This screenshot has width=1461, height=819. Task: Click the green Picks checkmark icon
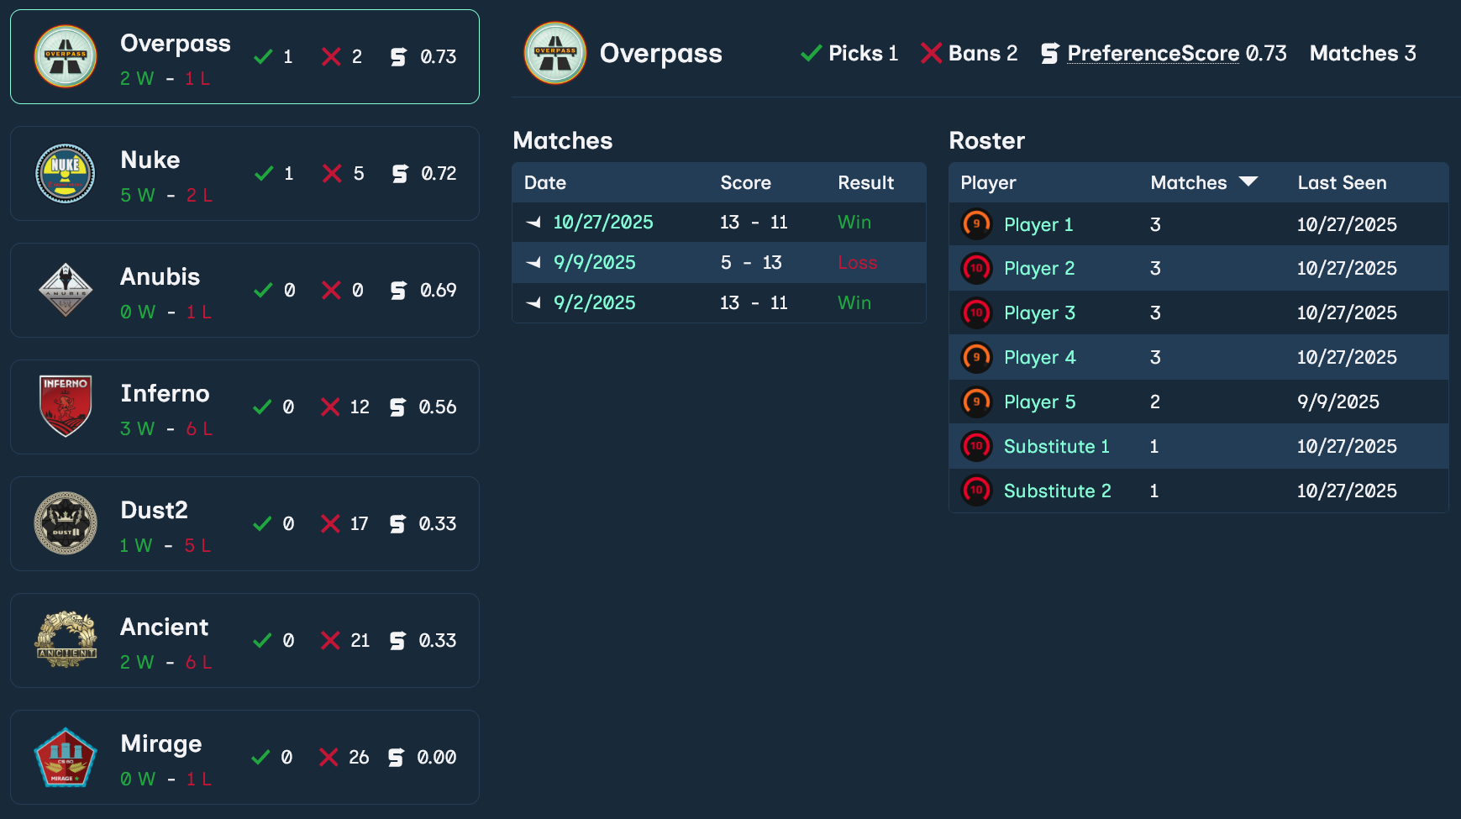click(809, 53)
